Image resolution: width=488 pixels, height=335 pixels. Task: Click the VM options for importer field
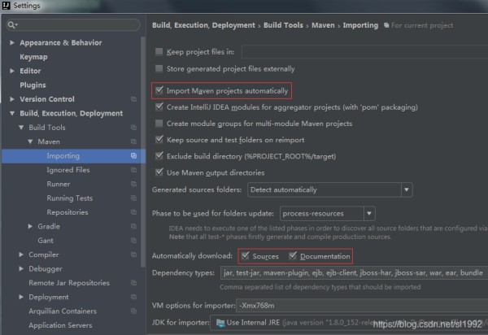(x=362, y=306)
